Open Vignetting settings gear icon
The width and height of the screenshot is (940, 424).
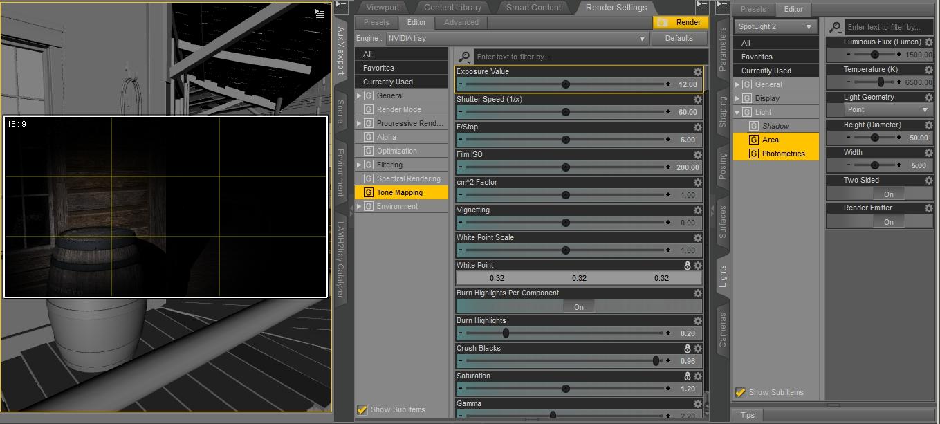click(x=697, y=210)
